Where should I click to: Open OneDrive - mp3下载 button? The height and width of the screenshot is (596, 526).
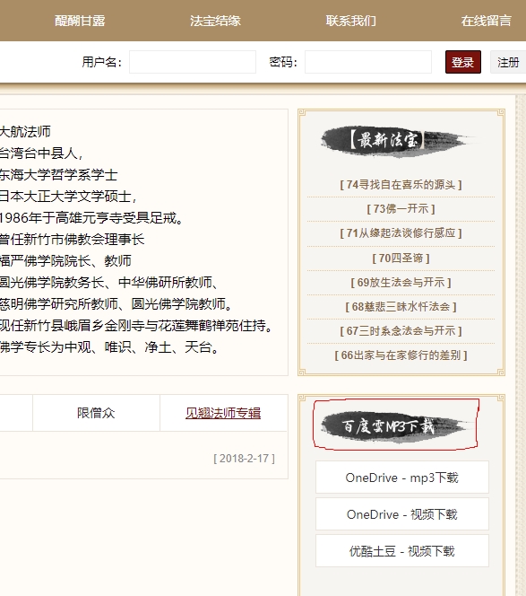pos(402,478)
